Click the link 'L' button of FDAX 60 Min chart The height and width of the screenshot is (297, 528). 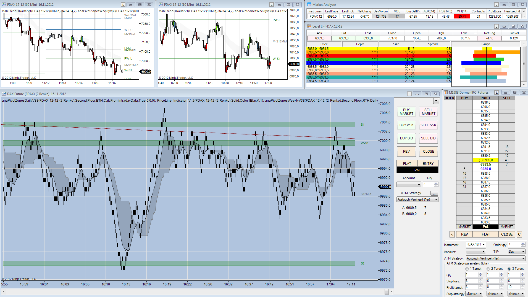(x=123, y=5)
